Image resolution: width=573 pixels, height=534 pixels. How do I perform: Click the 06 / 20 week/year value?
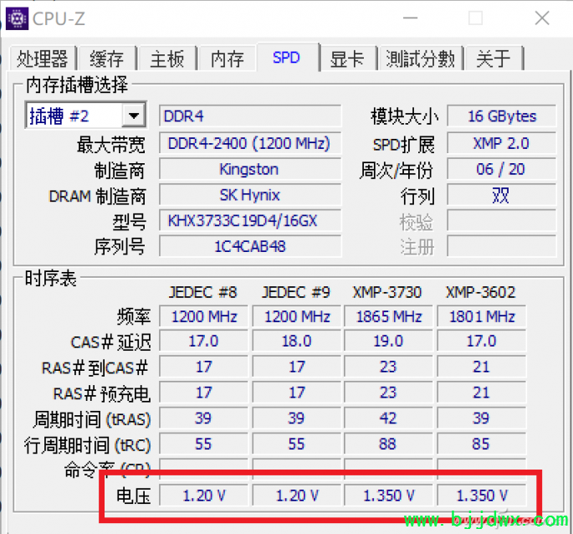click(x=501, y=169)
